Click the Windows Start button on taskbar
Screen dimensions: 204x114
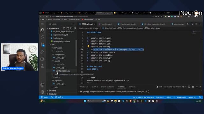point(85,101)
